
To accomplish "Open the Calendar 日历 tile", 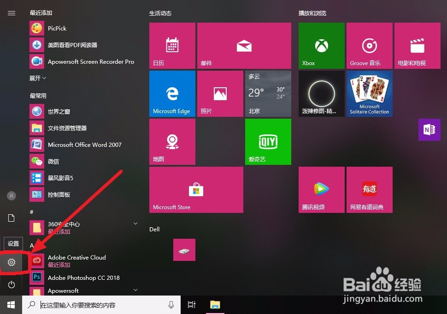I will coord(172,46).
